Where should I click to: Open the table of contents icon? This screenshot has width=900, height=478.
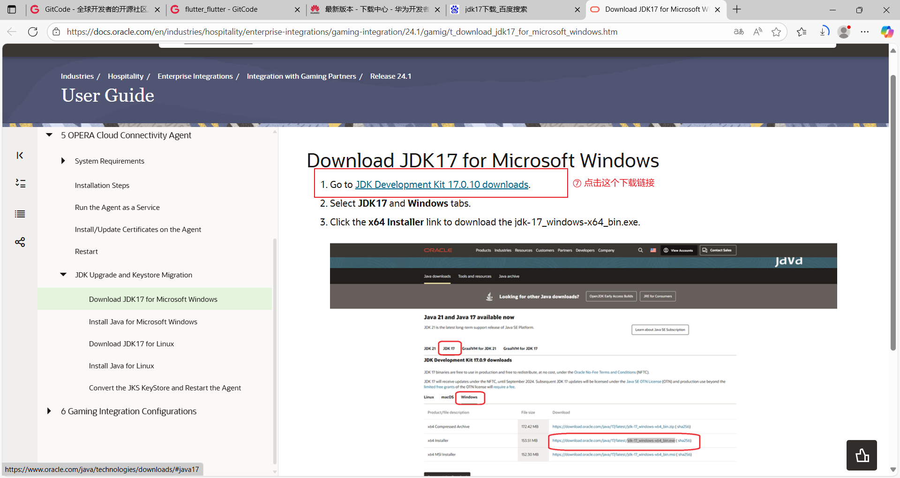[20, 183]
